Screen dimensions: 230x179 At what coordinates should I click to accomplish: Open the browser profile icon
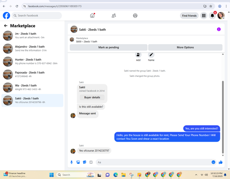220,6
